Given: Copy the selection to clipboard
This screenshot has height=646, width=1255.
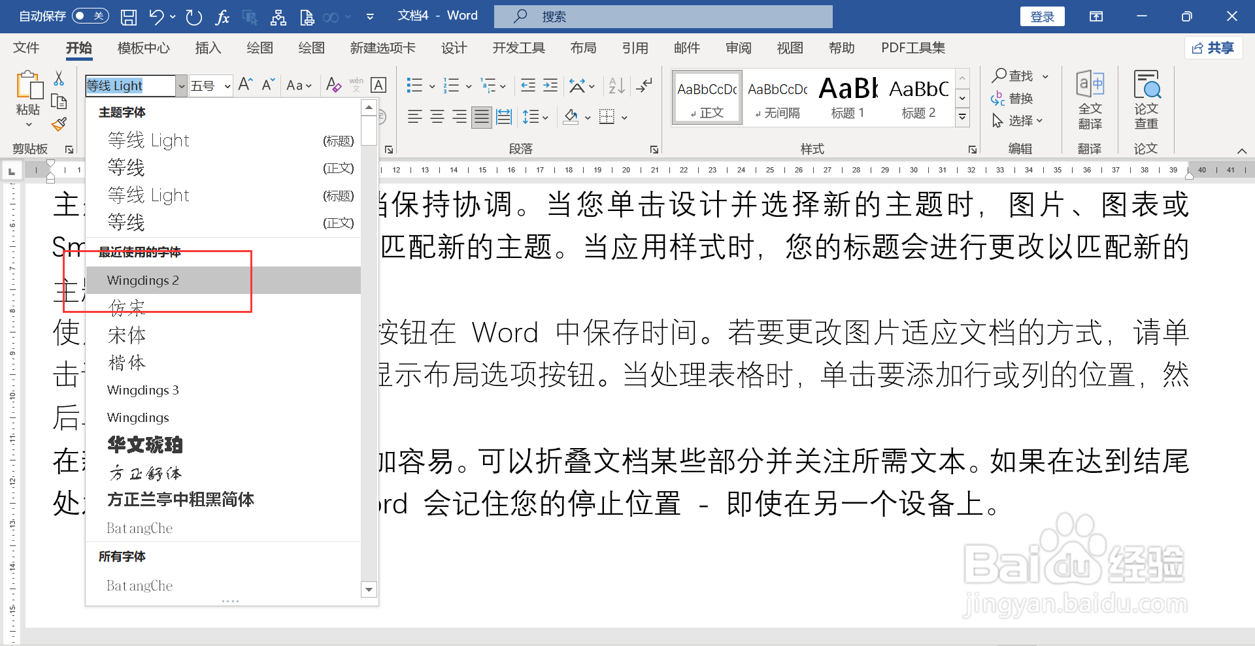Looking at the screenshot, I should [59, 101].
